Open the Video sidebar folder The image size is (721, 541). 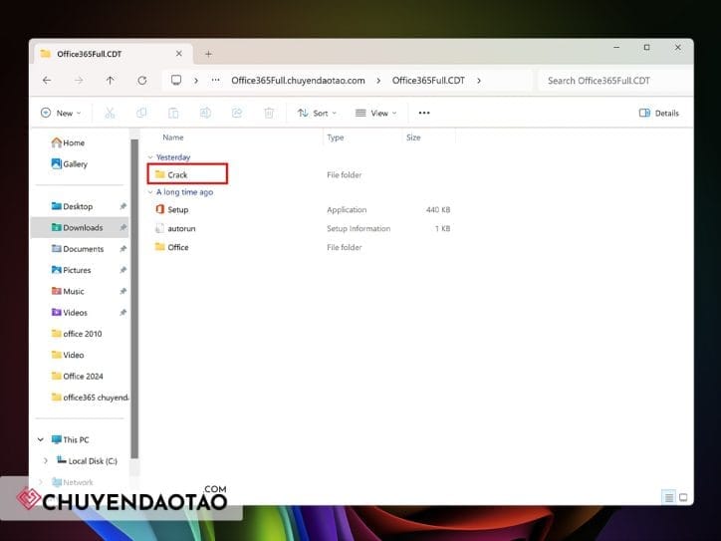pos(68,355)
